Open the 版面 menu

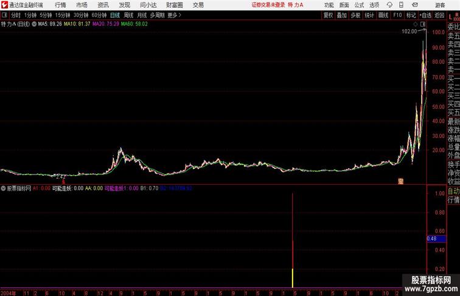click(344, 5)
